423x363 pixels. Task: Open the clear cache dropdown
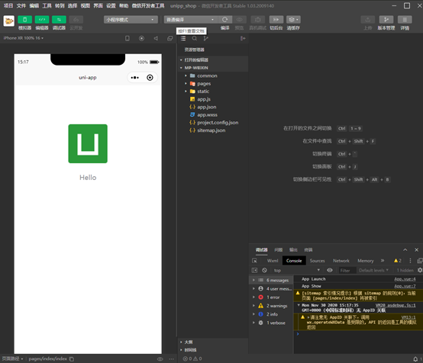(293, 20)
